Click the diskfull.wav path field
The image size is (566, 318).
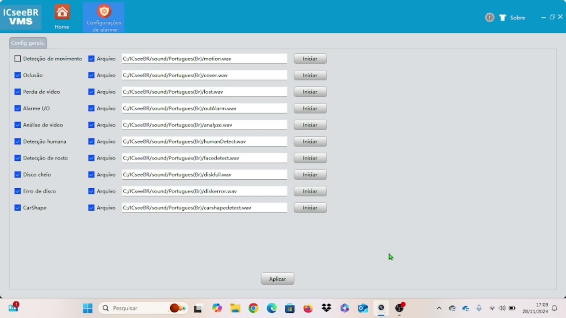tap(205, 174)
